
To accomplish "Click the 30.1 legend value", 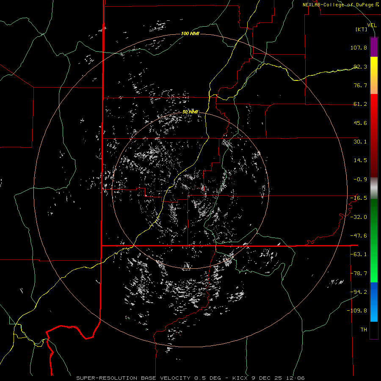I will pos(360,142).
